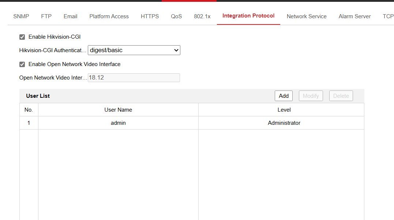This screenshot has height=220, width=394.
Task: Click the Modify button in User List
Action: pyautogui.click(x=311, y=96)
